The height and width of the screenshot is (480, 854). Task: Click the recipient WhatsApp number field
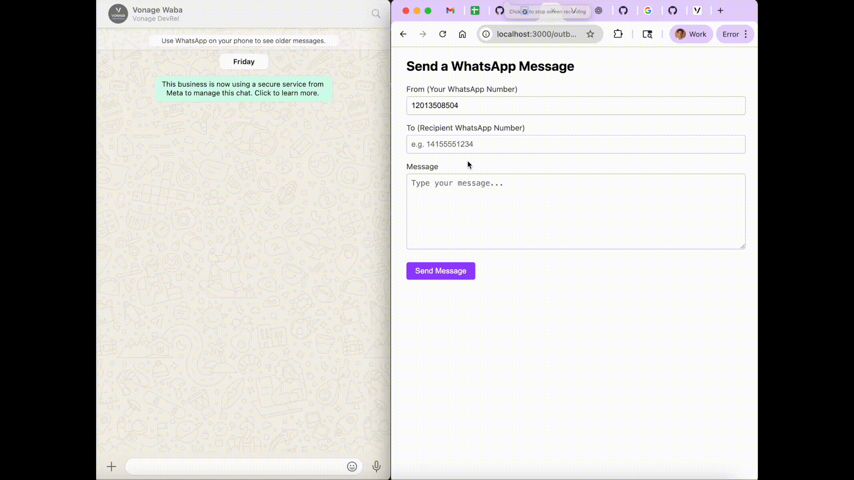575,144
